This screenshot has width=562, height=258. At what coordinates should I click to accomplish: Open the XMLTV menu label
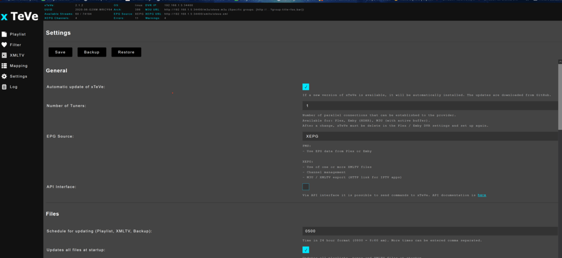(17, 55)
